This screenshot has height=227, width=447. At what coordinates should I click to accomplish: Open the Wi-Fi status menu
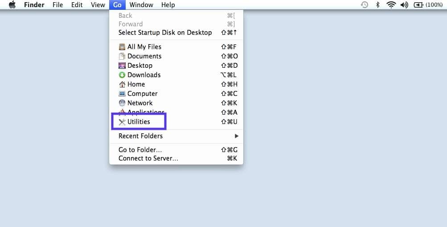tap(391, 5)
